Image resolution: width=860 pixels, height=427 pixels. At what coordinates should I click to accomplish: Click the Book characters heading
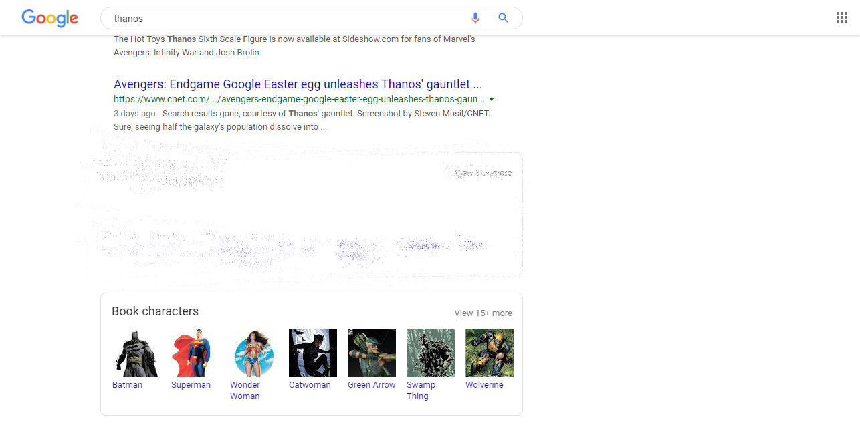155,311
